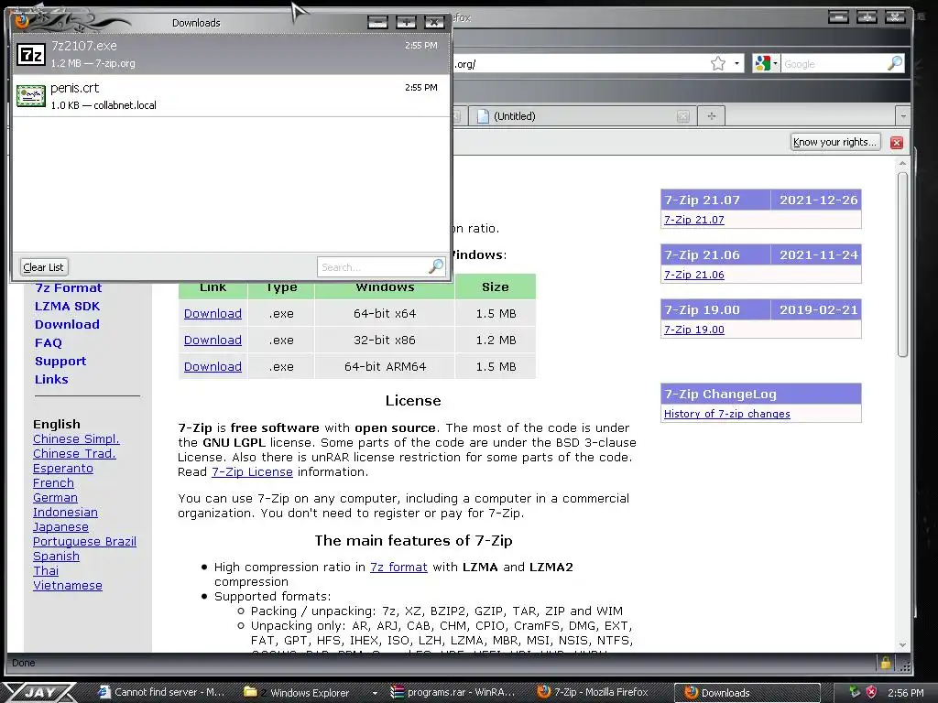Switch to programs.rar WinRAR taskbar item
The image size is (938, 703).
coord(453,692)
